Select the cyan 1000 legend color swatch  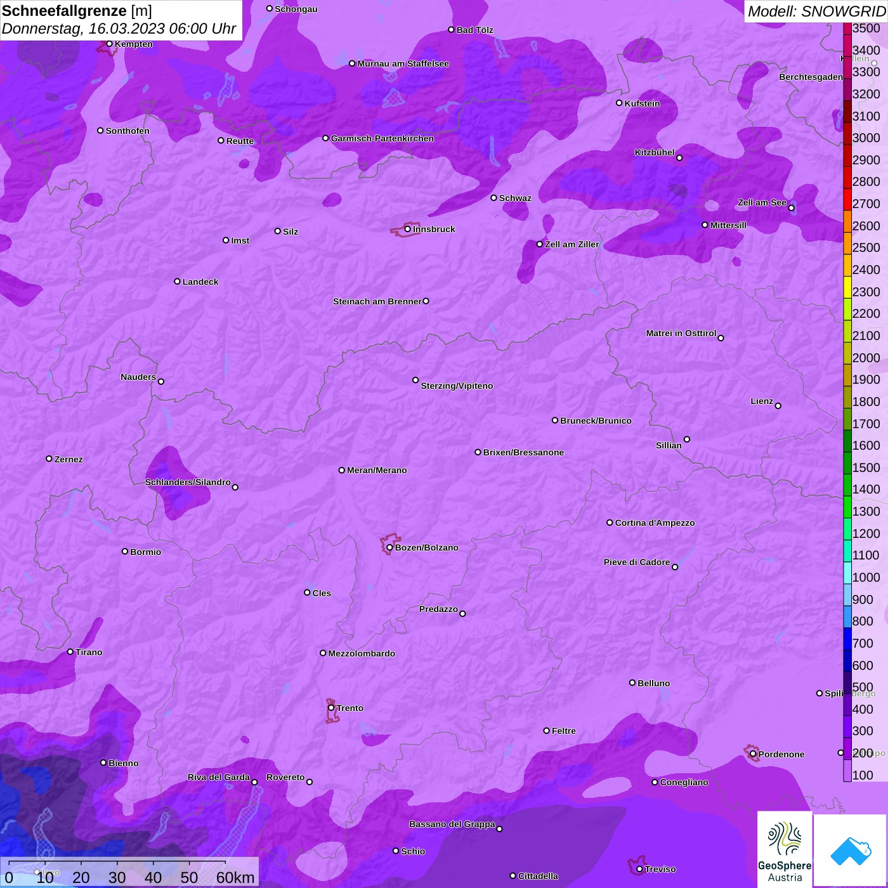[x=847, y=573]
